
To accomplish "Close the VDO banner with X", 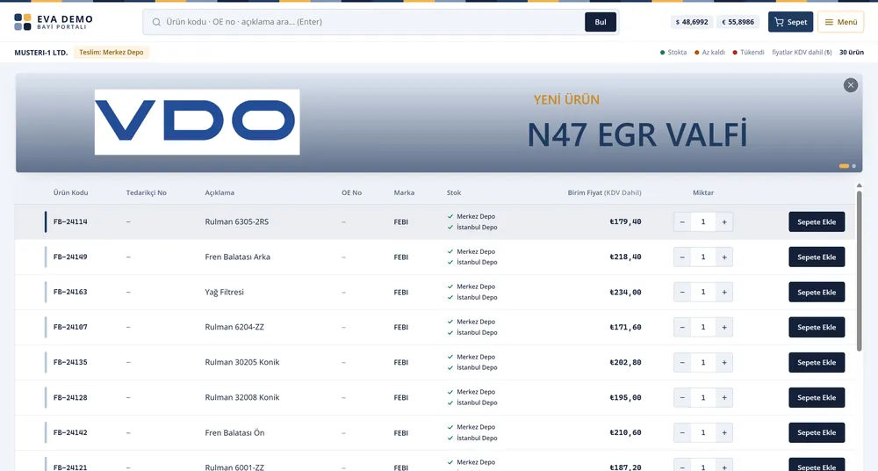I will 851,85.
